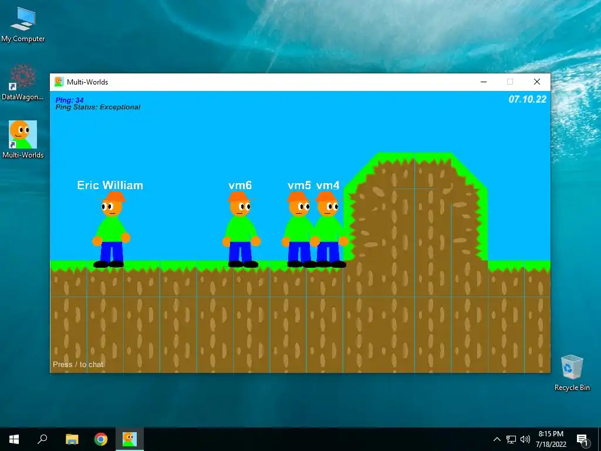Click the vm6 player character
Screen dimensions: 601x451
pos(241,230)
